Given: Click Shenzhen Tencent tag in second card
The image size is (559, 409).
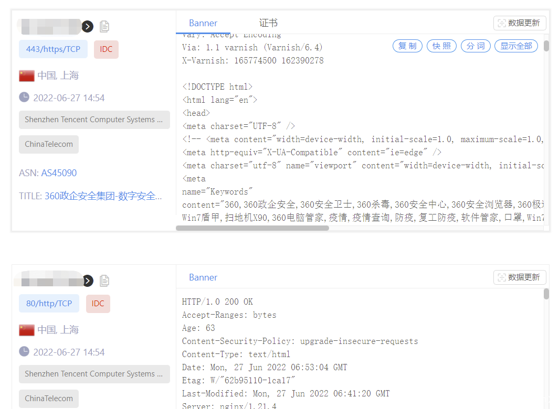Looking at the screenshot, I should 94,374.
